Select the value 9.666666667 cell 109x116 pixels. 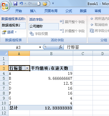click(x=51, y=78)
